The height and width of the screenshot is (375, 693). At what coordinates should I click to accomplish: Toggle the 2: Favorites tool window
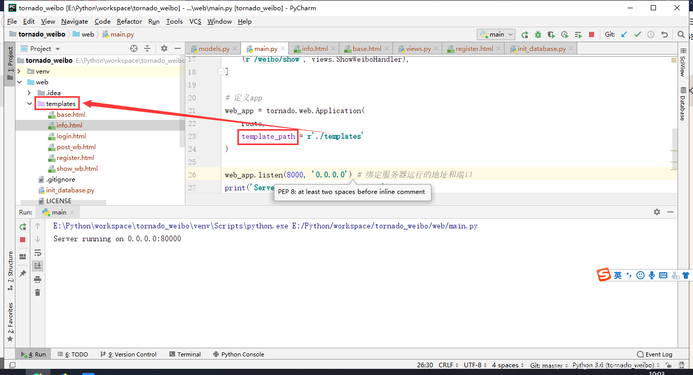pos(10,323)
